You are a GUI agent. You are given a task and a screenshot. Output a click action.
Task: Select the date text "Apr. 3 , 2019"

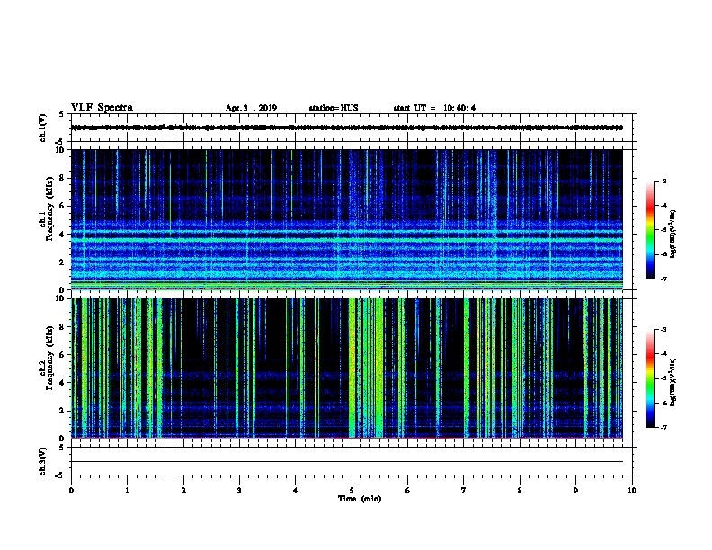click(x=251, y=108)
